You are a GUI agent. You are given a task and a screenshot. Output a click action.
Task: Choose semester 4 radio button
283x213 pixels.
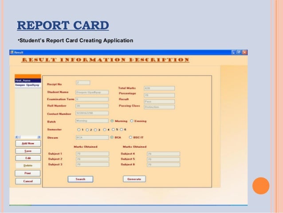tap(105, 129)
